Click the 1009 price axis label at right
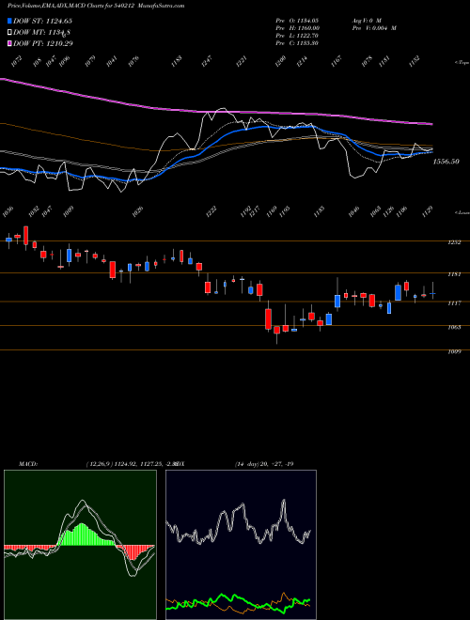 click(x=454, y=351)
